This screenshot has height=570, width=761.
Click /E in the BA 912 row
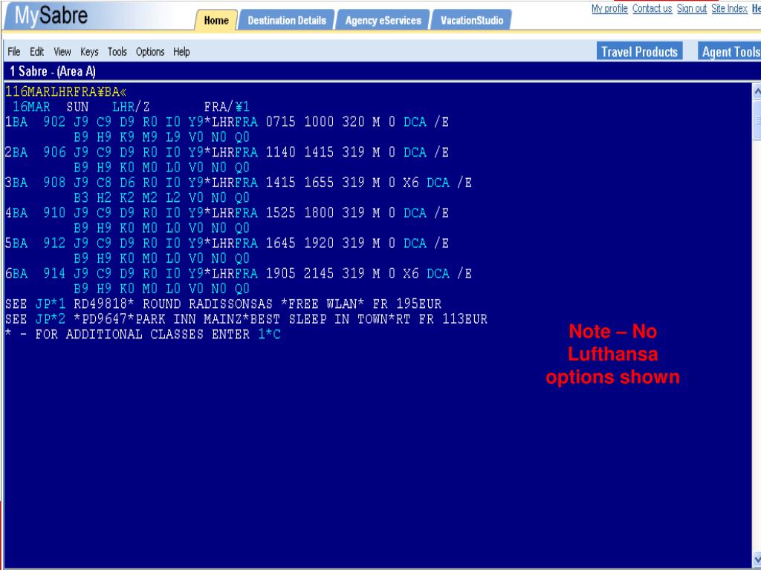pos(441,243)
